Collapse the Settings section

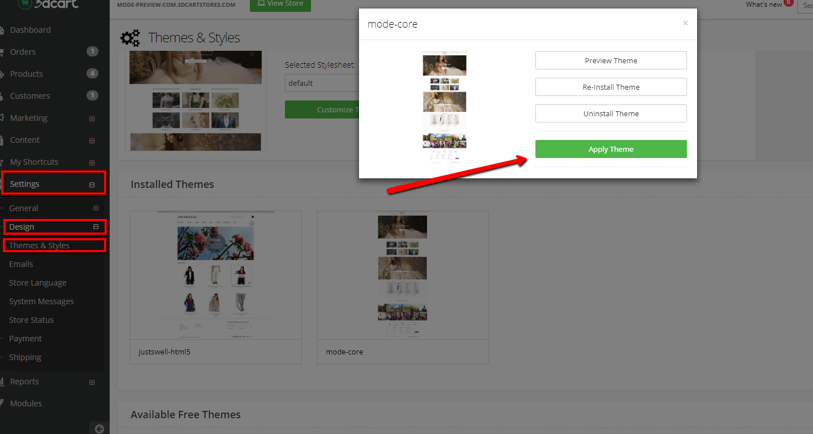point(92,185)
